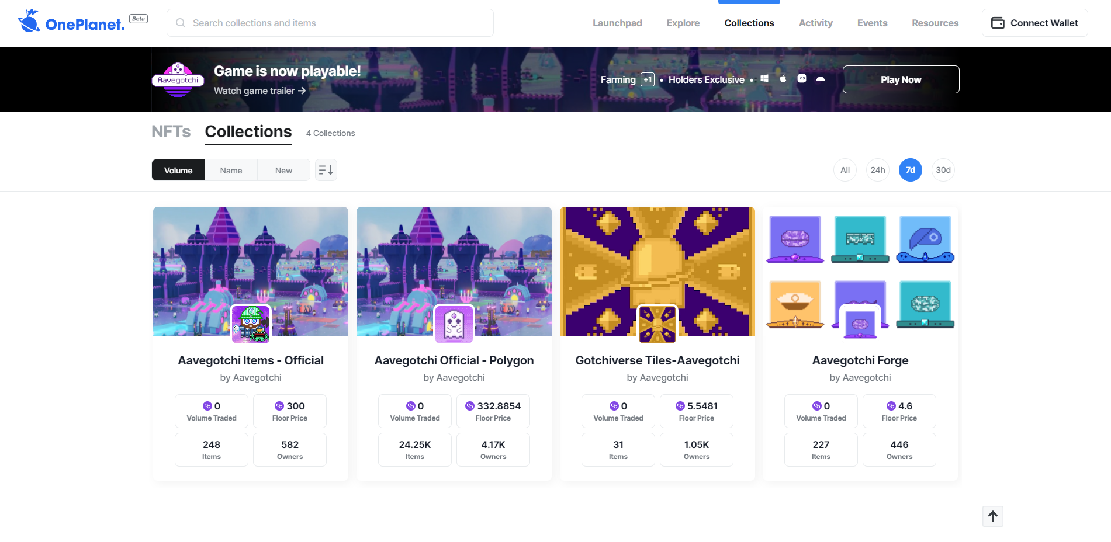Click the 227 Items stat
Image resolution: width=1111 pixels, height=542 pixels.
click(821, 450)
